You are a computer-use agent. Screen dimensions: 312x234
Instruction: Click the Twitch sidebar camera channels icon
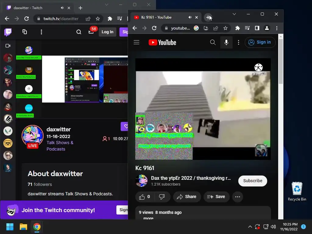click(x=8, y=46)
